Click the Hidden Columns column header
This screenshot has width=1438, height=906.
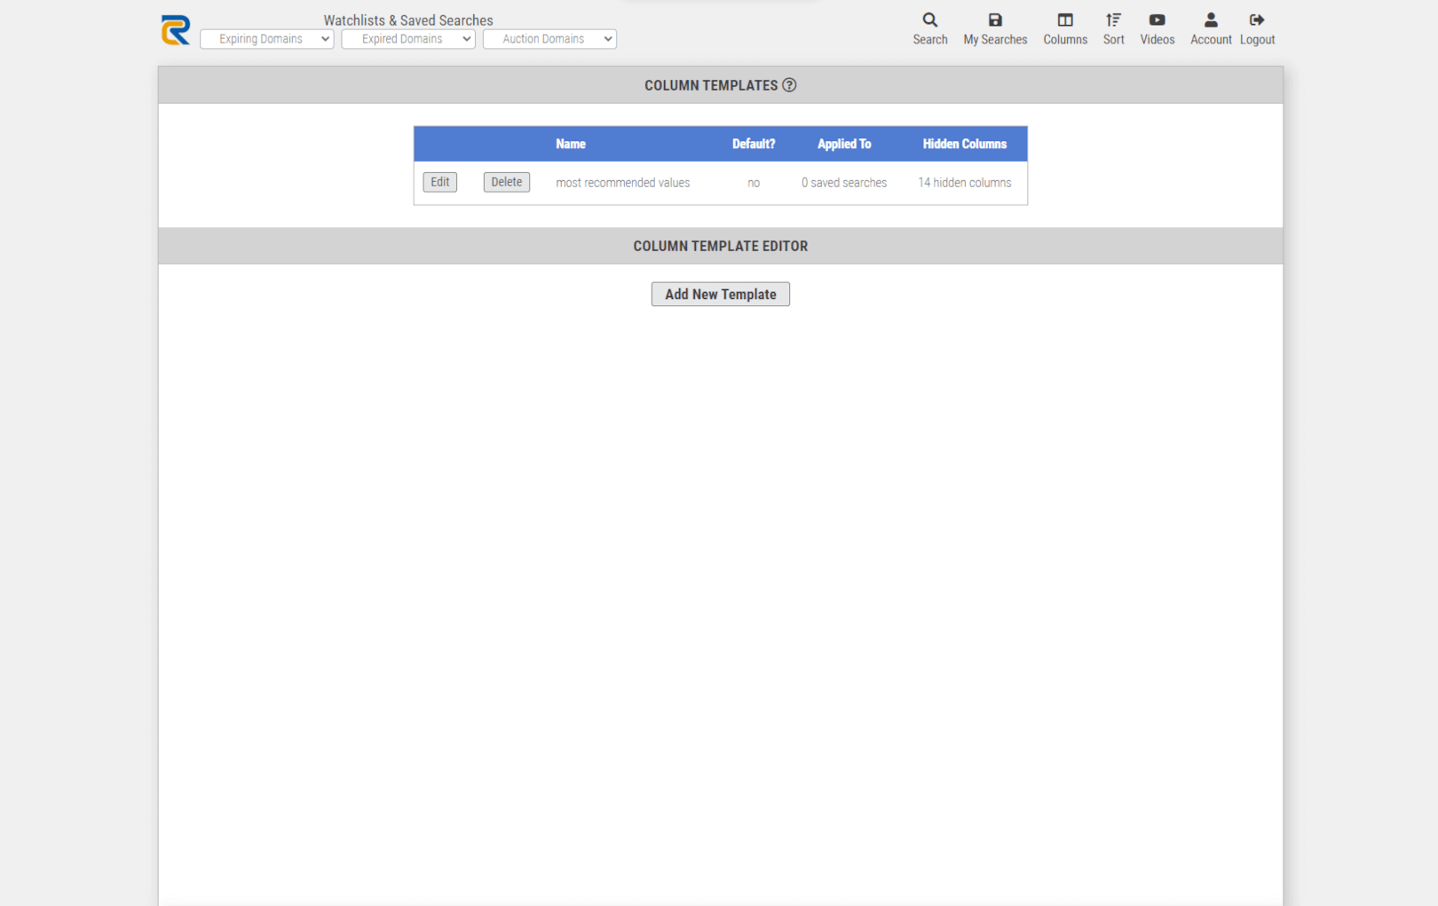point(964,143)
